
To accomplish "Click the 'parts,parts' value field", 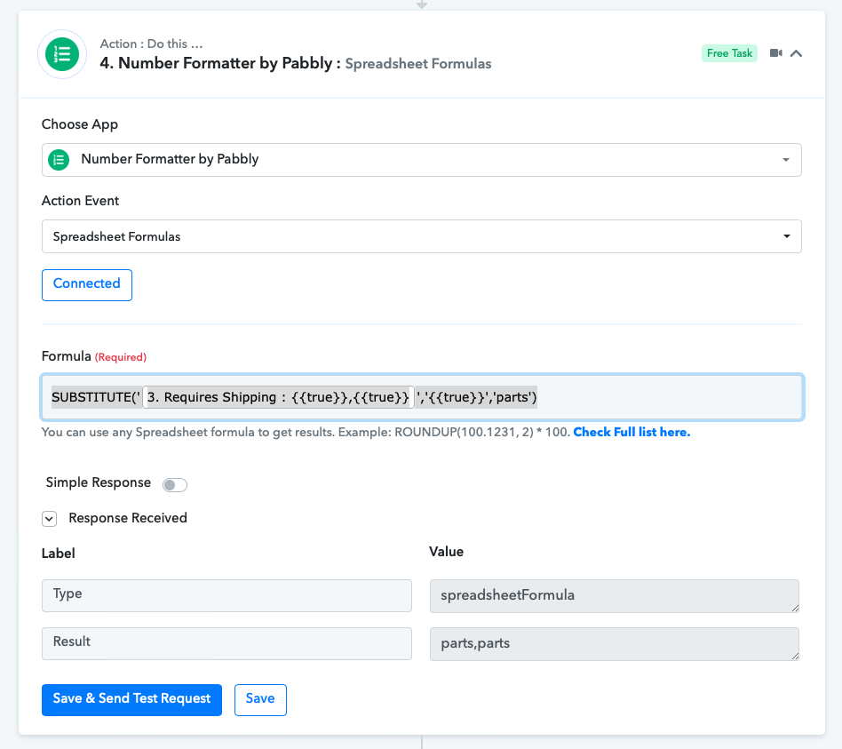I will point(615,643).
